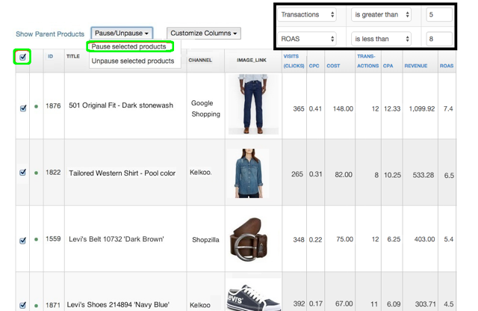Click green status dot for product 1559
The width and height of the screenshot is (478, 311).
[x=36, y=240]
